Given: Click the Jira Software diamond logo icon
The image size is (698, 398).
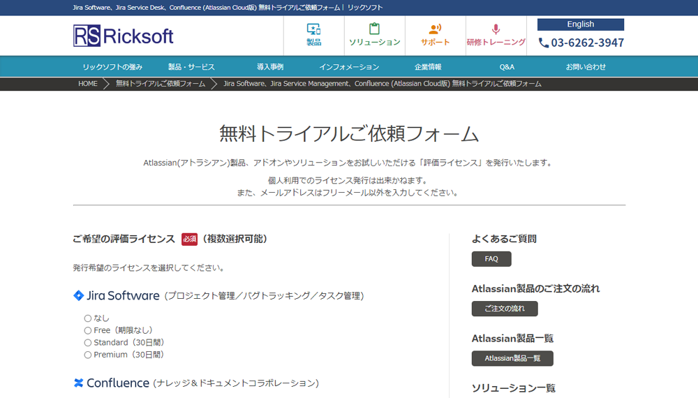Looking at the screenshot, I should pos(78,295).
